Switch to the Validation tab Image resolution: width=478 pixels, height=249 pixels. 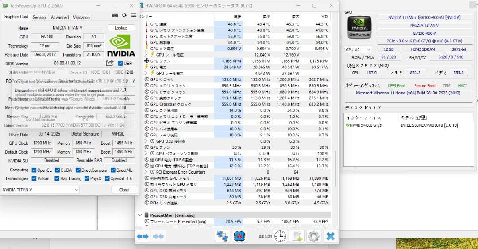point(81,17)
